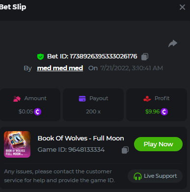Click the 200 x payout value
This screenshot has height=192, width=190.
tap(93, 111)
